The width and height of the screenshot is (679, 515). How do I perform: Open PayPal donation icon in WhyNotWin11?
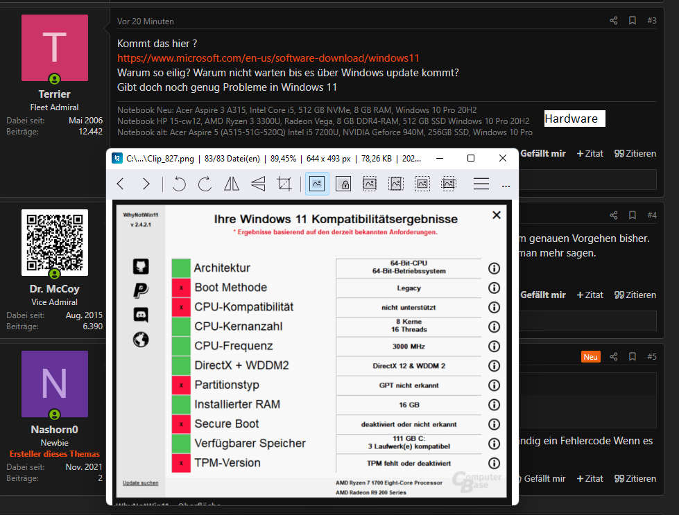pyautogui.click(x=141, y=290)
